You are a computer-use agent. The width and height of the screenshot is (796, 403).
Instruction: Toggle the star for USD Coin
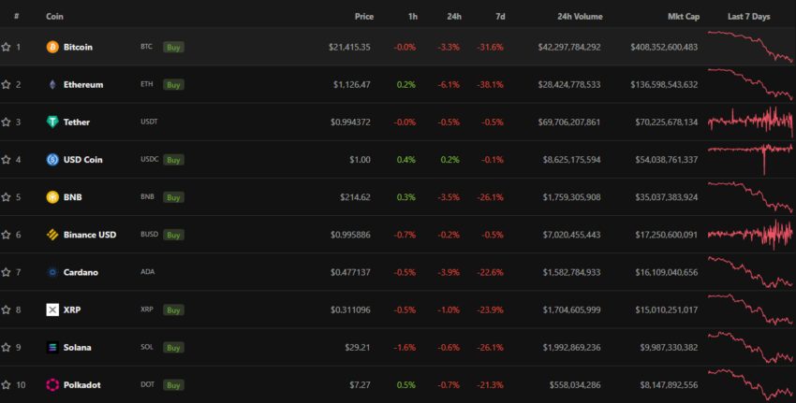coord(7,160)
